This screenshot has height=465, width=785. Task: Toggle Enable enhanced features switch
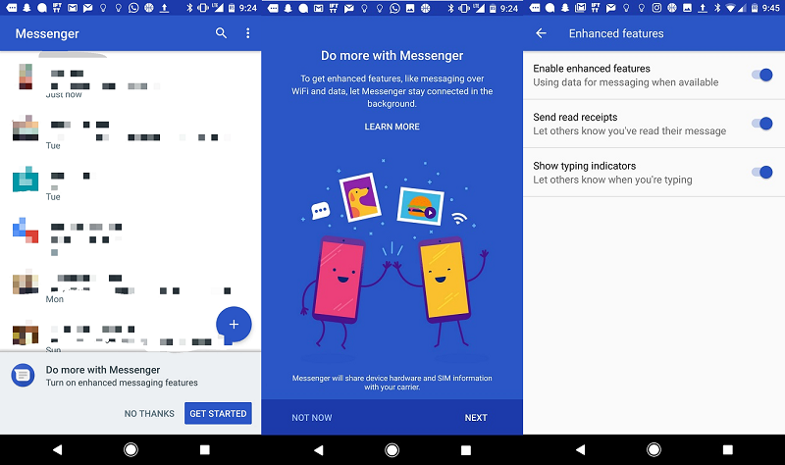click(762, 76)
